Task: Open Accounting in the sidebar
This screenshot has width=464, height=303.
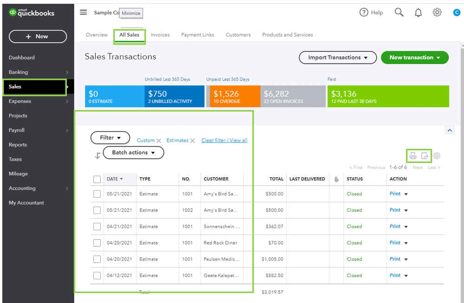Action: (x=22, y=188)
